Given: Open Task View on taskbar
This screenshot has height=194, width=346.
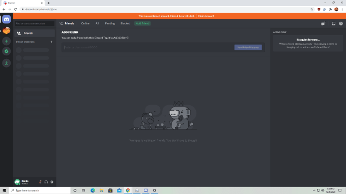Looking at the screenshot, I should [x=83, y=190].
